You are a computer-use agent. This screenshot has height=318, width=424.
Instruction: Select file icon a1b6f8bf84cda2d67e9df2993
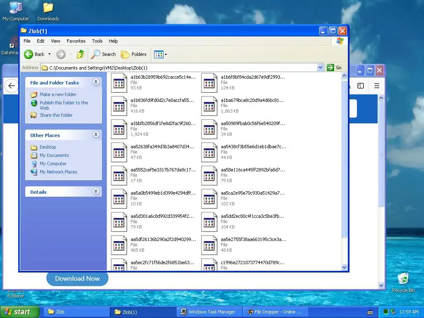click(x=209, y=83)
